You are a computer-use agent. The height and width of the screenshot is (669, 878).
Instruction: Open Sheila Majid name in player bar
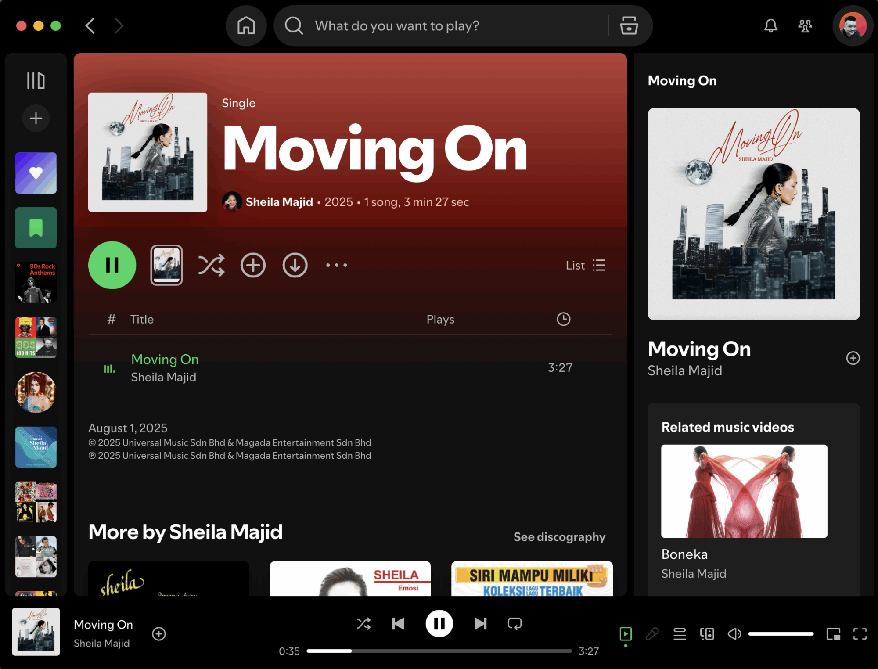pos(101,643)
